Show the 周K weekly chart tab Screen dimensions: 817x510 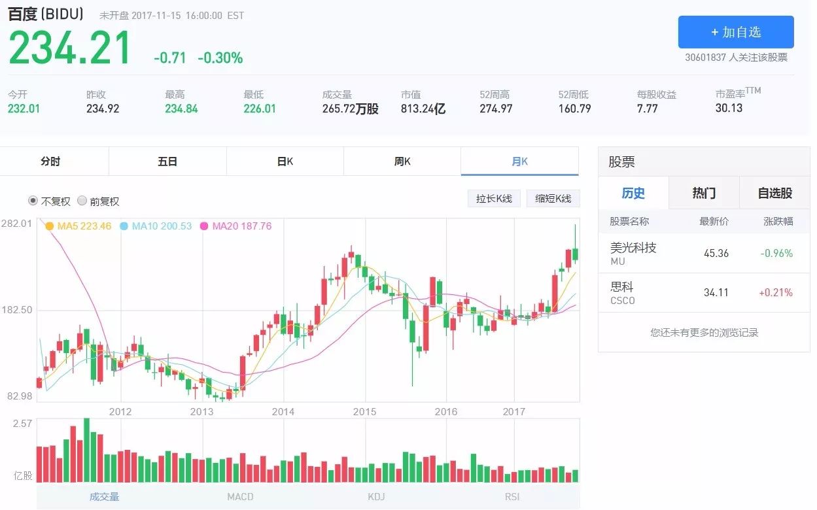pyautogui.click(x=402, y=161)
